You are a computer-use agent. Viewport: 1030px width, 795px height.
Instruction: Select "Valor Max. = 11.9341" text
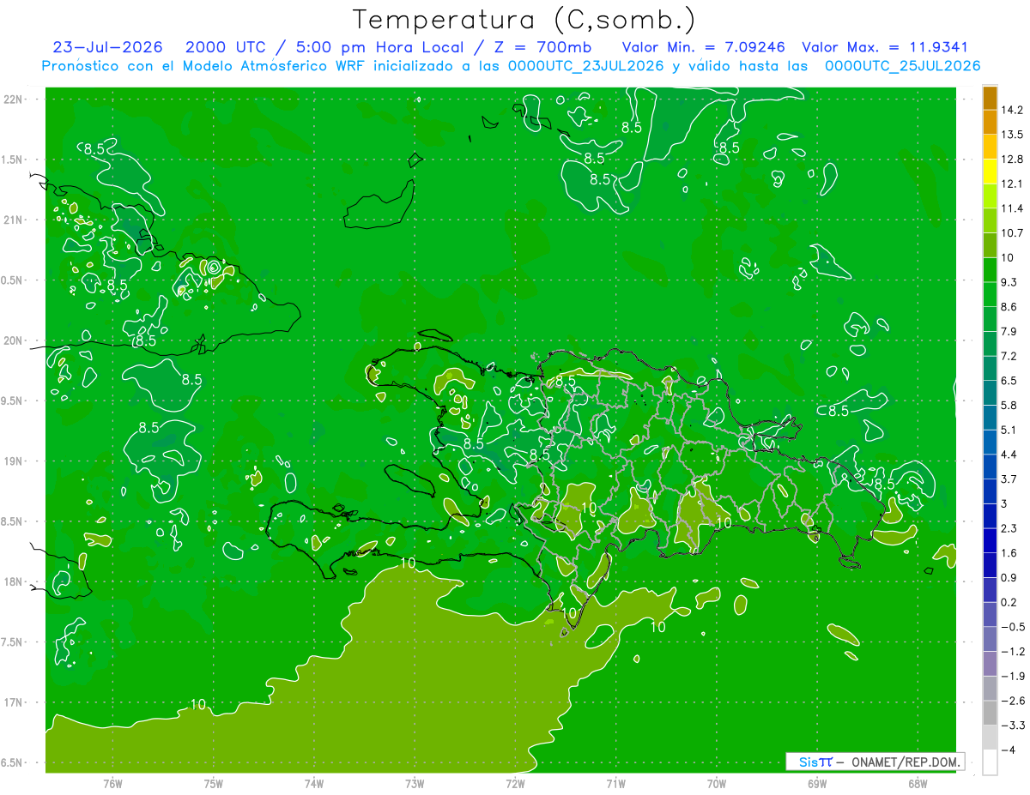click(x=884, y=47)
